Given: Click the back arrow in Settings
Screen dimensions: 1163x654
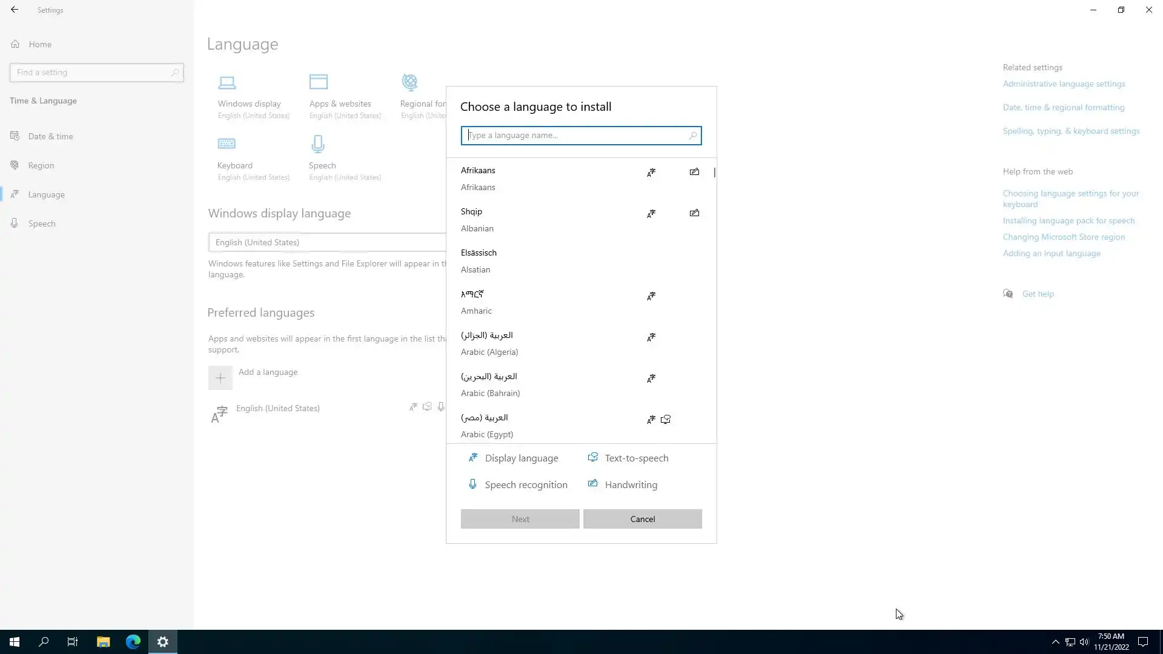Looking at the screenshot, I should (15, 10).
